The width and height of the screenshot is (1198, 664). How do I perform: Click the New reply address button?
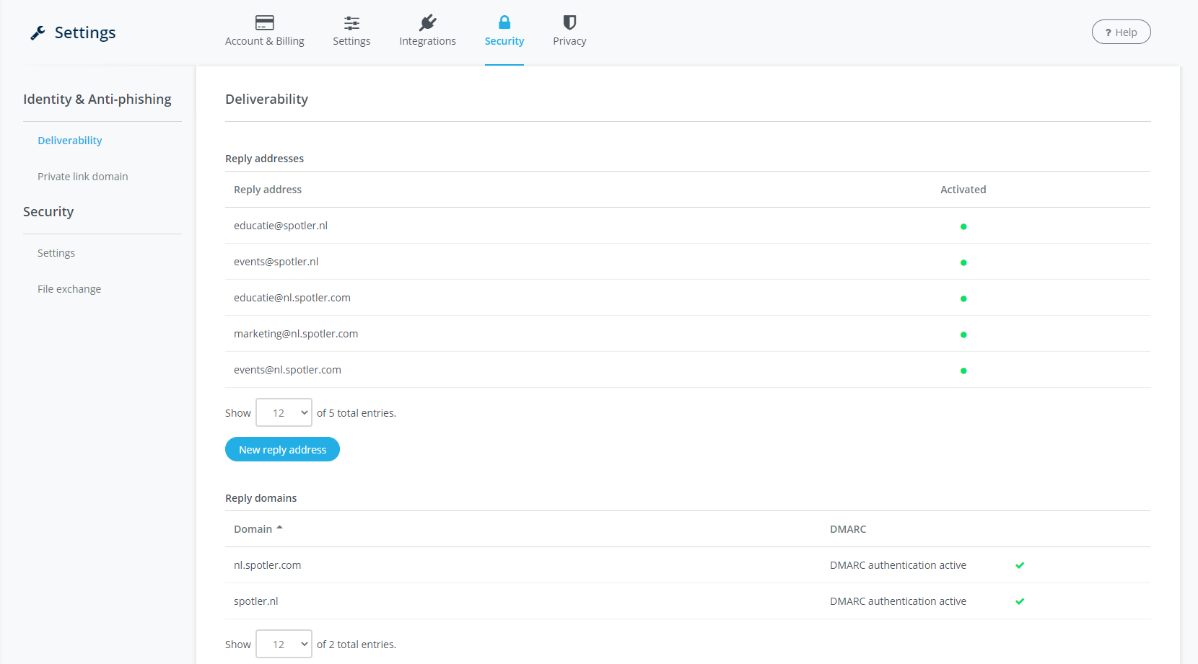tap(282, 449)
